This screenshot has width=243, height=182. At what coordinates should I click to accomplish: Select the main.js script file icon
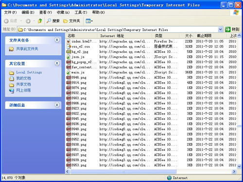coord(69,72)
